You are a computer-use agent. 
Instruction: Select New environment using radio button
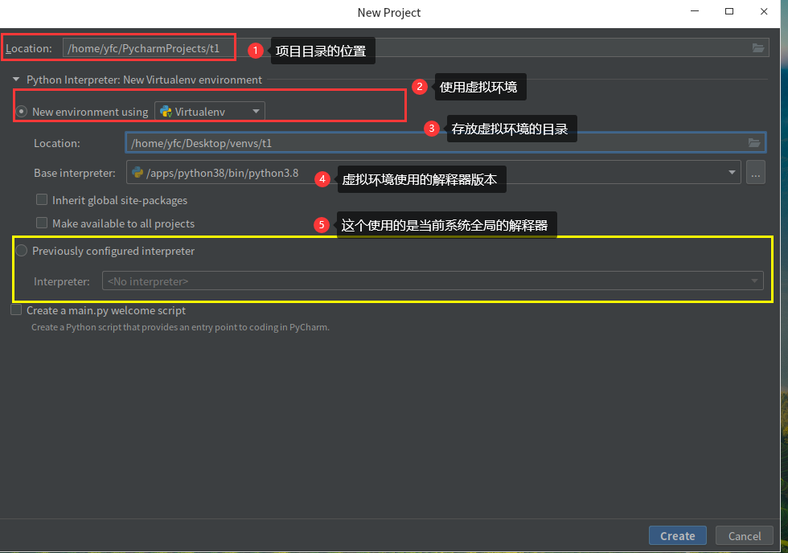coord(21,111)
